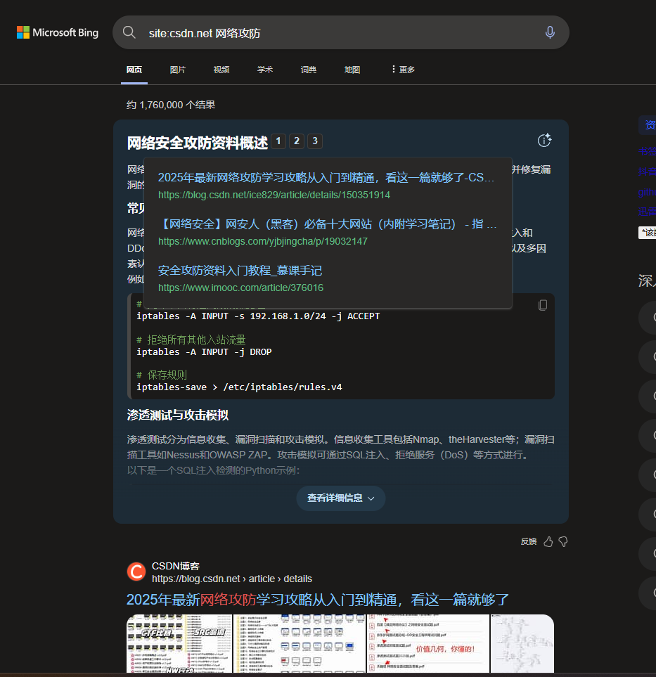Click citation badge 2
This screenshot has width=656, height=677.
point(297,141)
